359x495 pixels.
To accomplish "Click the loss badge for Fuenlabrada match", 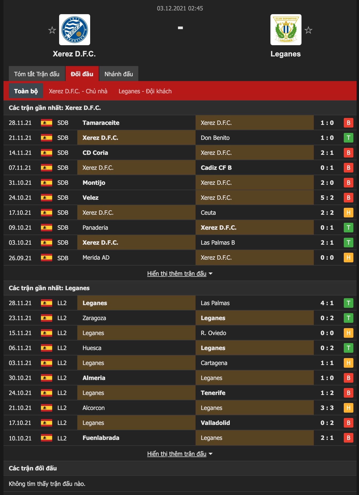I will (349, 438).
